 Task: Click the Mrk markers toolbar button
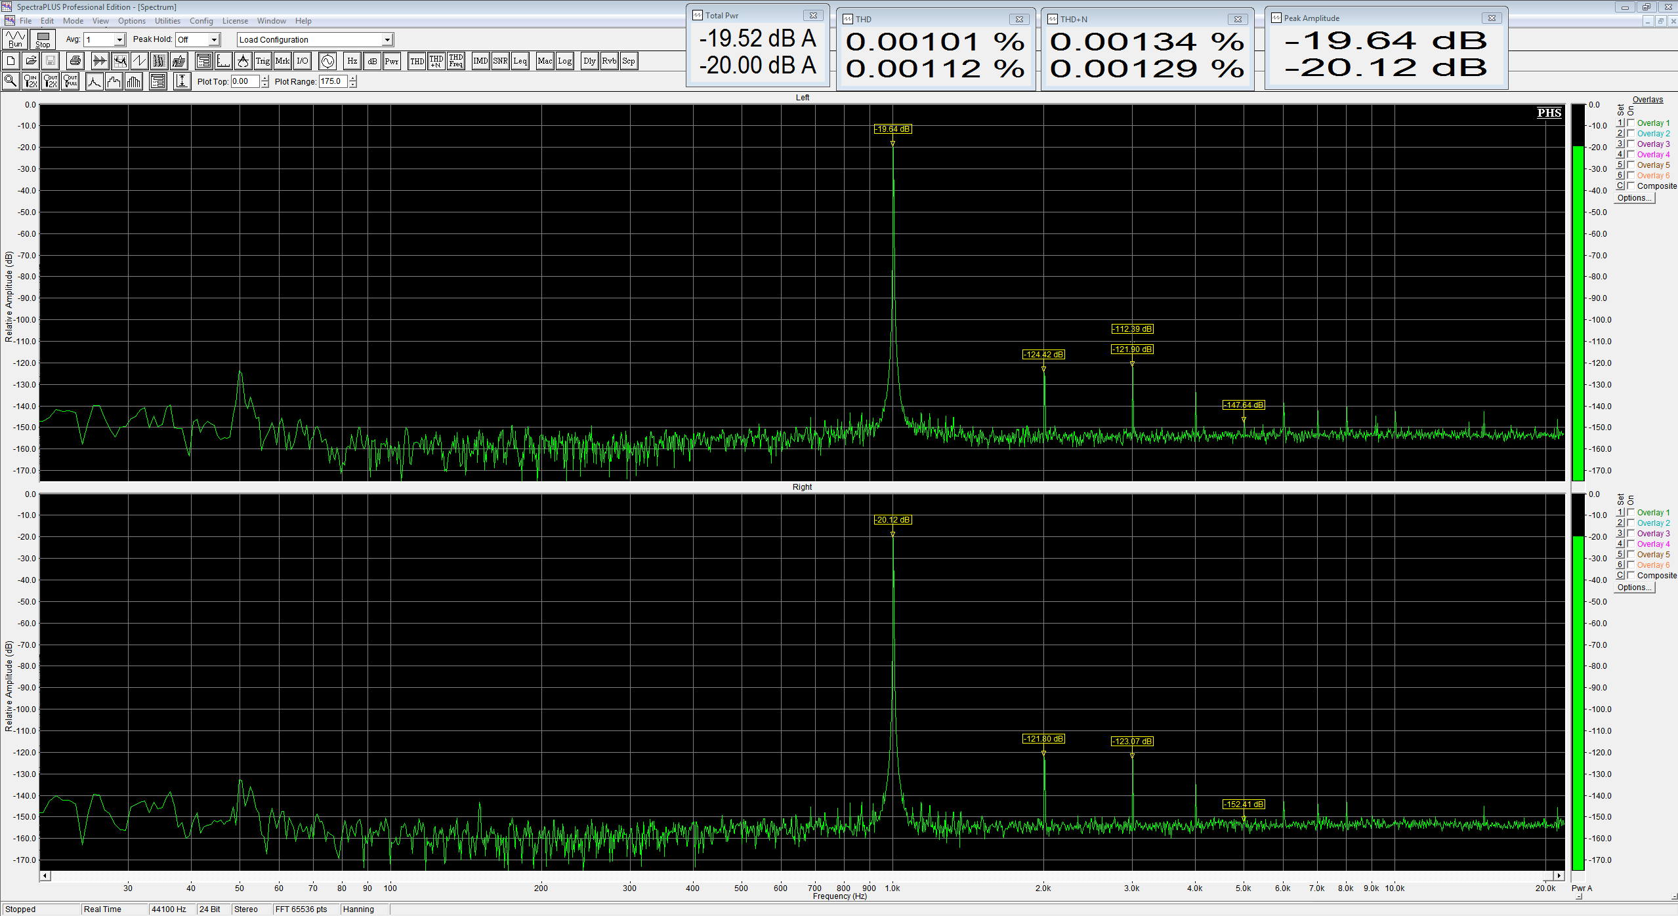pyautogui.click(x=282, y=61)
